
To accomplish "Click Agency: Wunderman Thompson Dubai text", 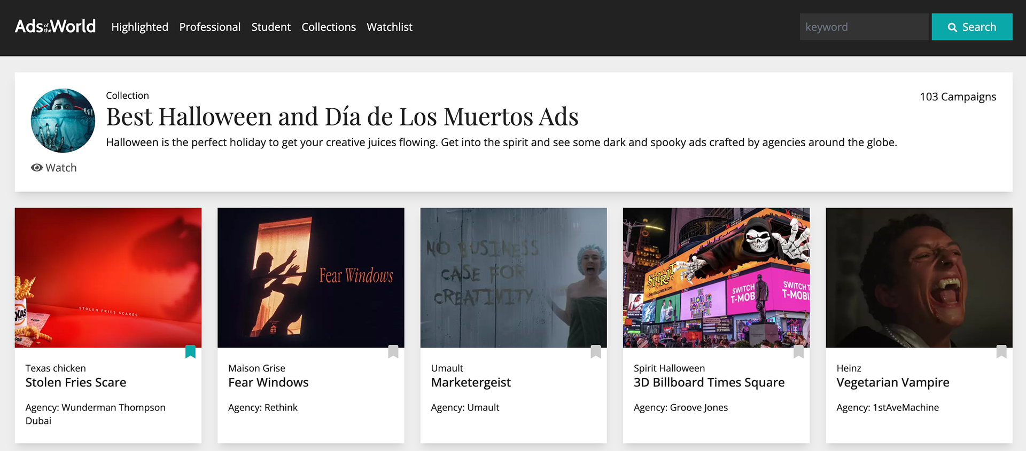I will pyautogui.click(x=96, y=414).
